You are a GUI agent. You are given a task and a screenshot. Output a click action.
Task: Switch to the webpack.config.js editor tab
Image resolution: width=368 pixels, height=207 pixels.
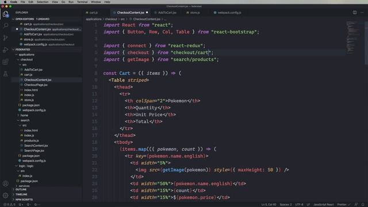pos(229,13)
